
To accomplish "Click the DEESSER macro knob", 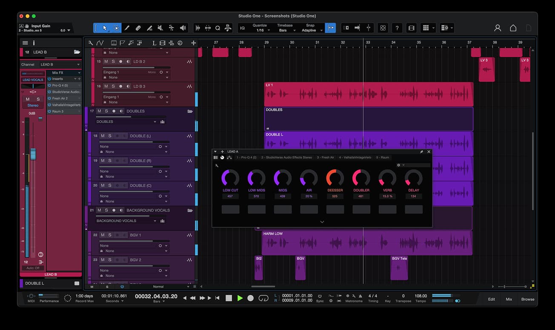I will coord(335,178).
